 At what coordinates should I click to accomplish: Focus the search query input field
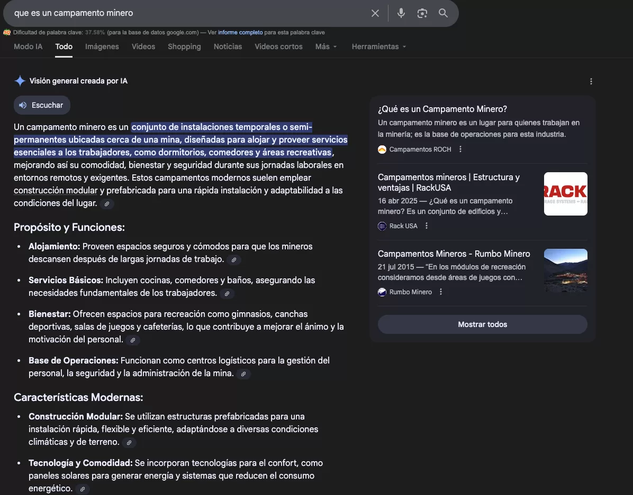pos(189,13)
